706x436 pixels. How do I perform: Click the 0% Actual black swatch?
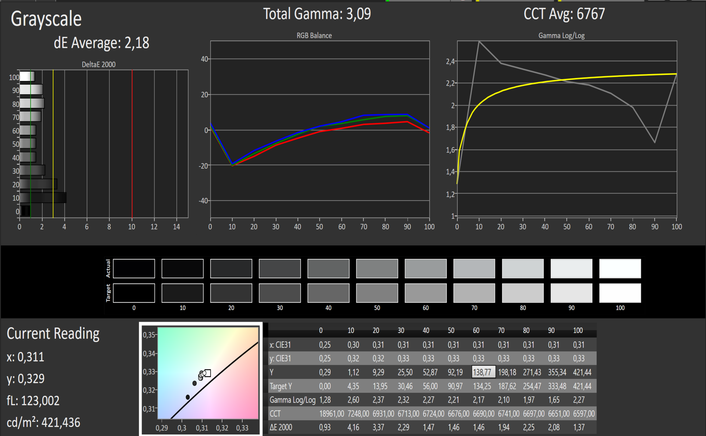[134, 268]
